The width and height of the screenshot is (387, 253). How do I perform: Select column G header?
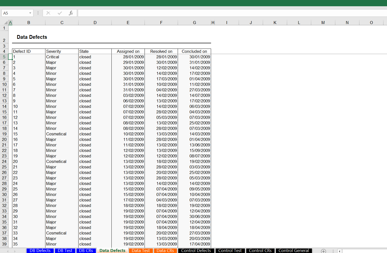[x=195, y=23]
